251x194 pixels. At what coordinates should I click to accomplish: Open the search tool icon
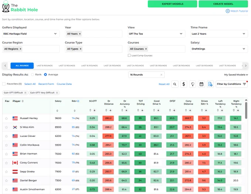click(175, 84)
